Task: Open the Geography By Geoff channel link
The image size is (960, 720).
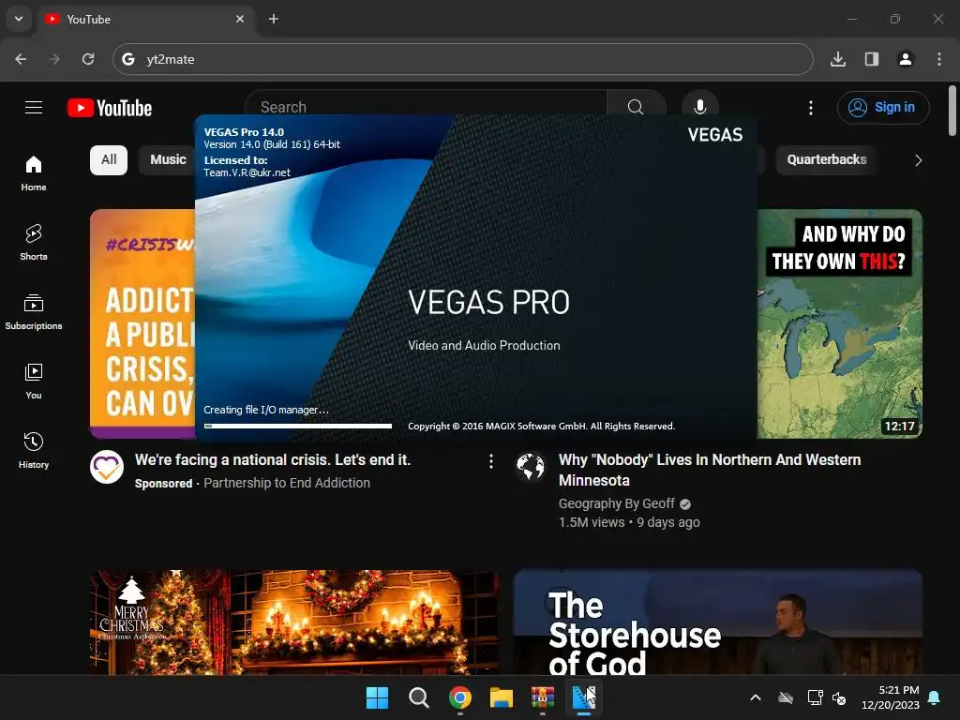Action: (x=617, y=503)
